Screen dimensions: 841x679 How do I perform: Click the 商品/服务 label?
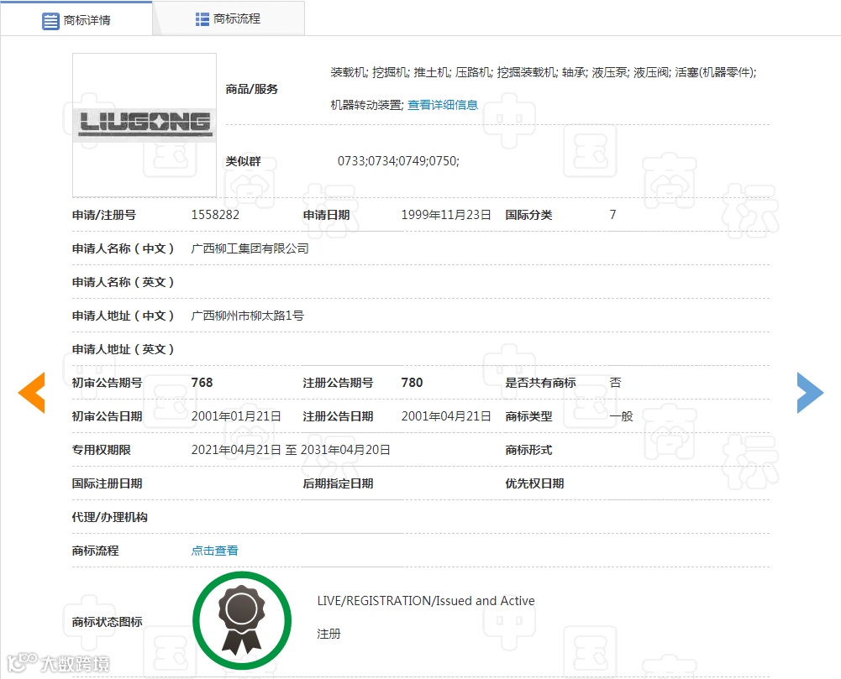point(251,89)
